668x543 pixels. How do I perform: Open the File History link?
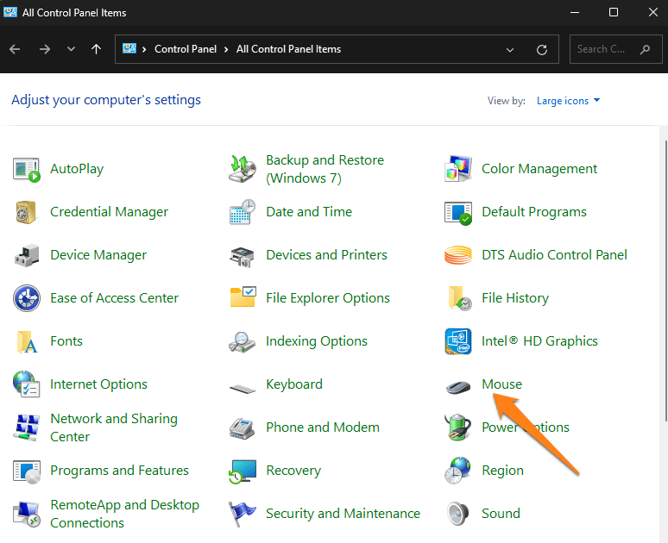pyautogui.click(x=515, y=298)
